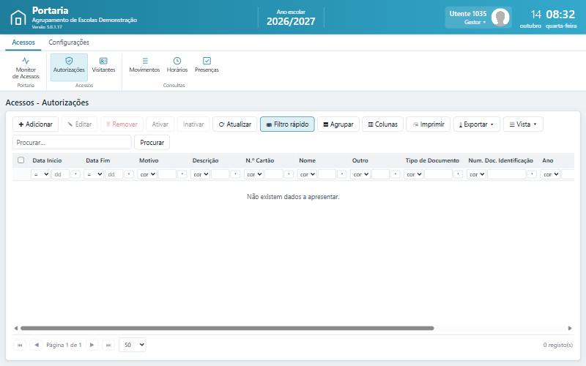Sort by Data Fim column header
This screenshot has height=366, width=586.
[98, 160]
